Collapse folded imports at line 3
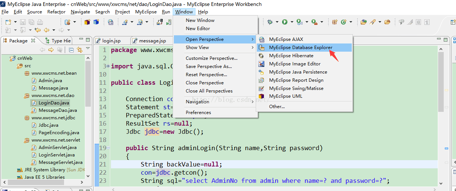Image resolution: width=456 pixels, height=191 pixels. [x=108, y=66]
